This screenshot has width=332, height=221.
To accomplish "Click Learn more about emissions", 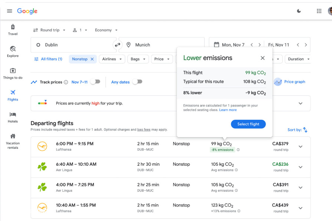I will tap(228, 110).
